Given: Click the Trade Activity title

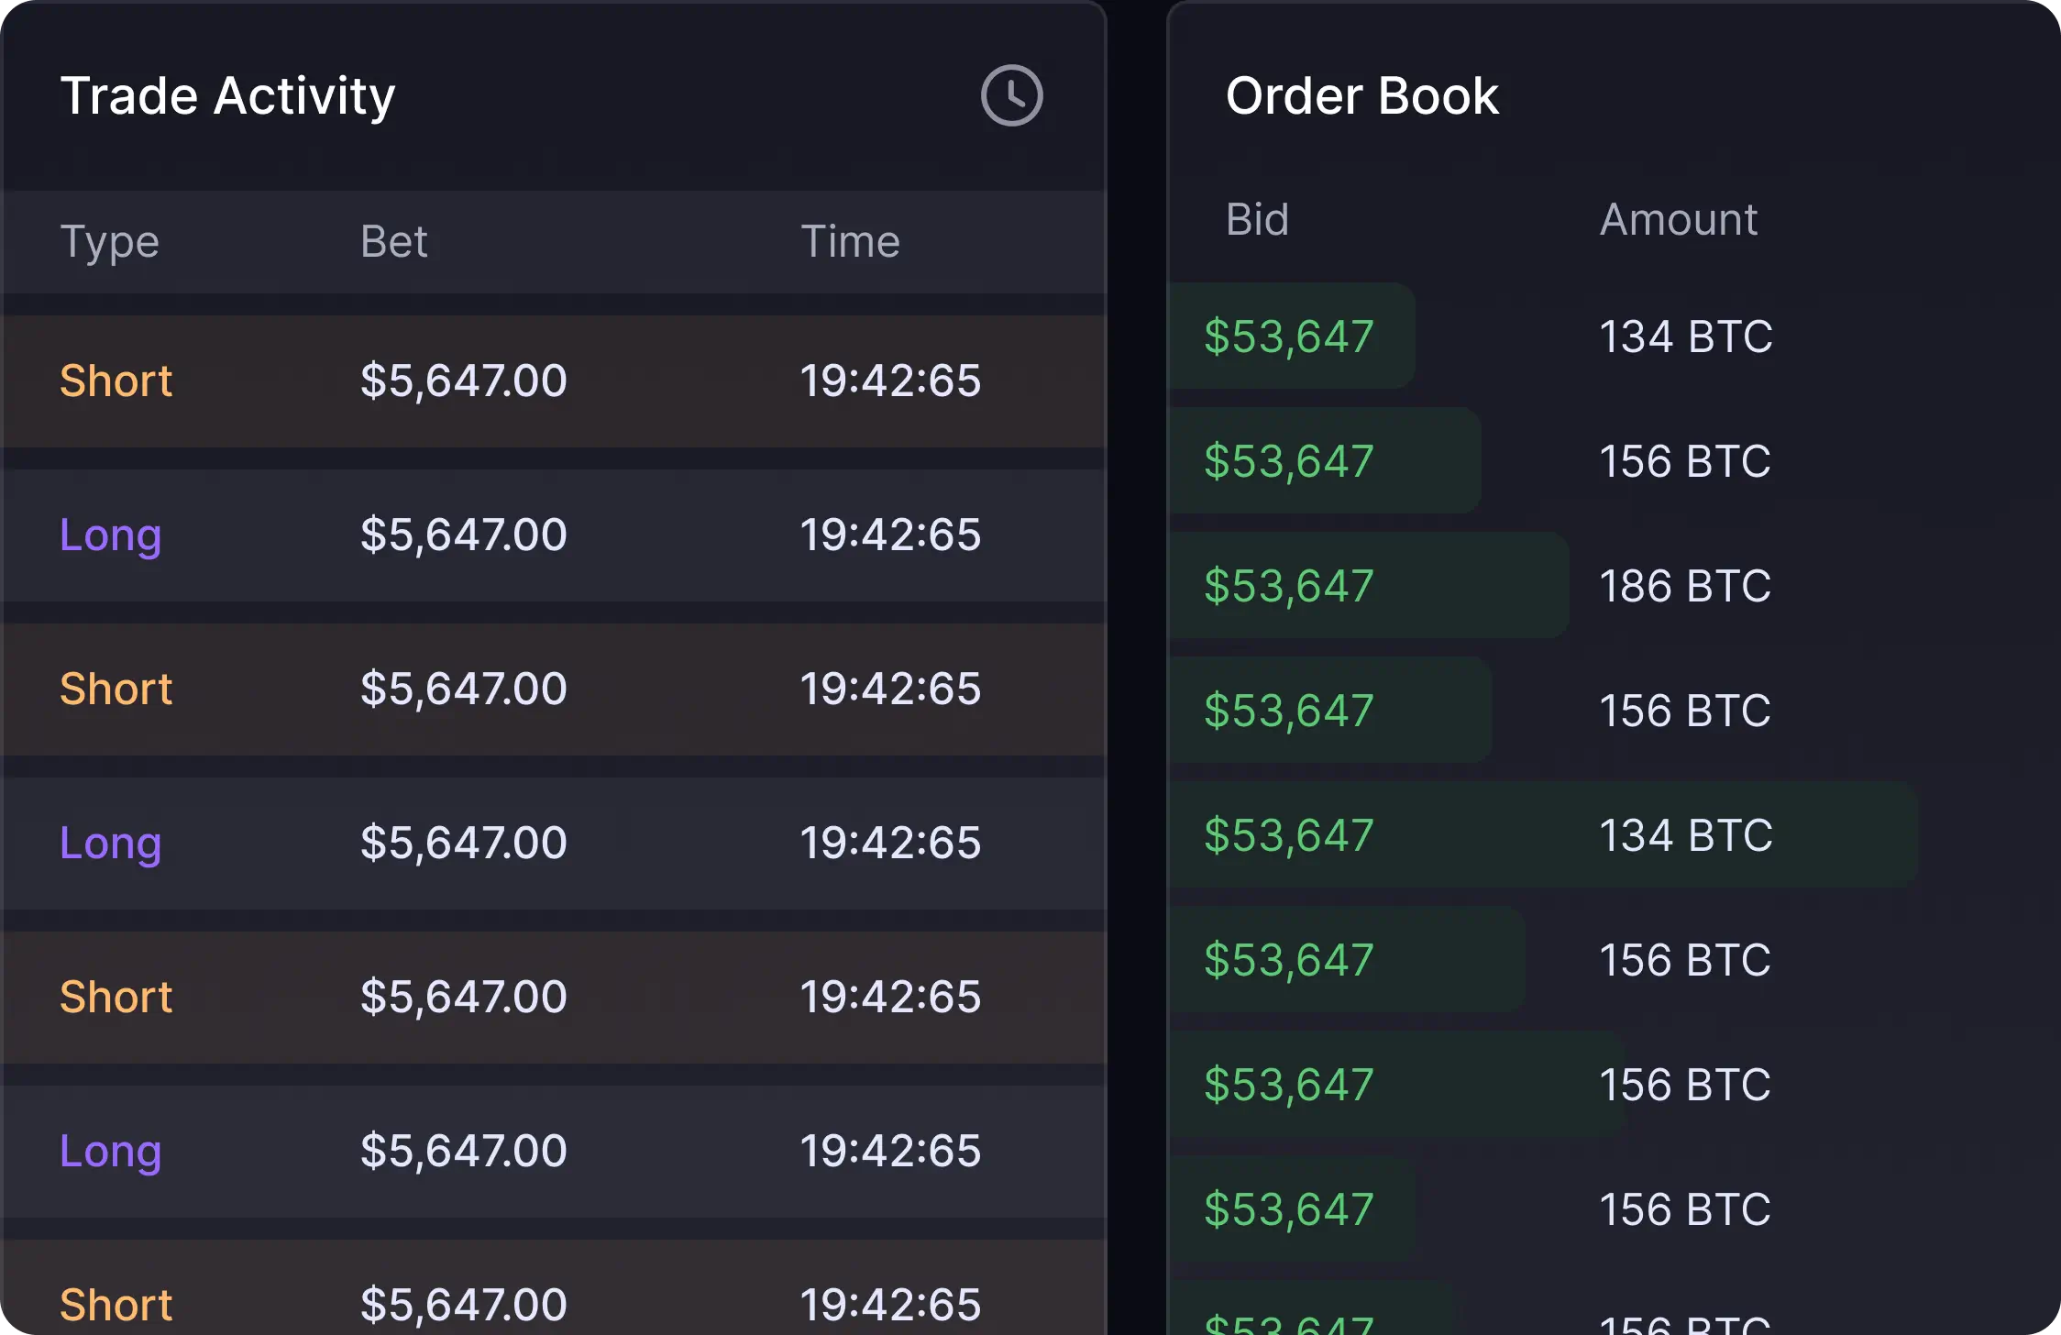Looking at the screenshot, I should pyautogui.click(x=227, y=95).
